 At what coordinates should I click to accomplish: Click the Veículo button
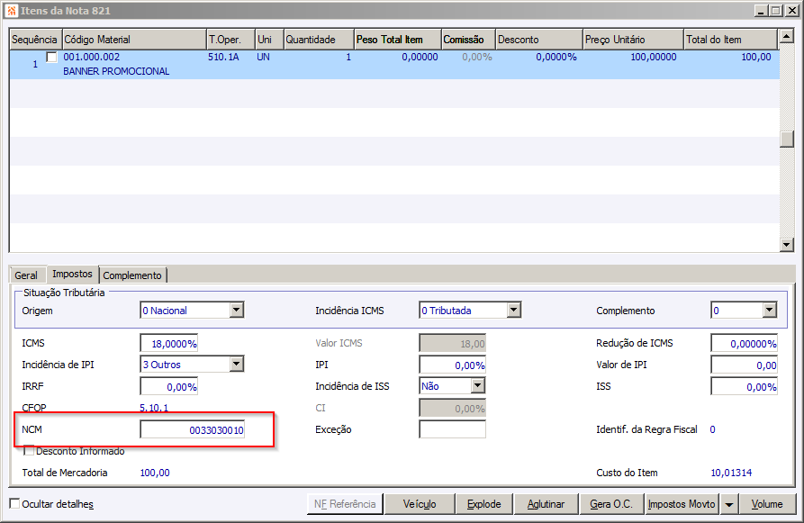click(x=420, y=504)
